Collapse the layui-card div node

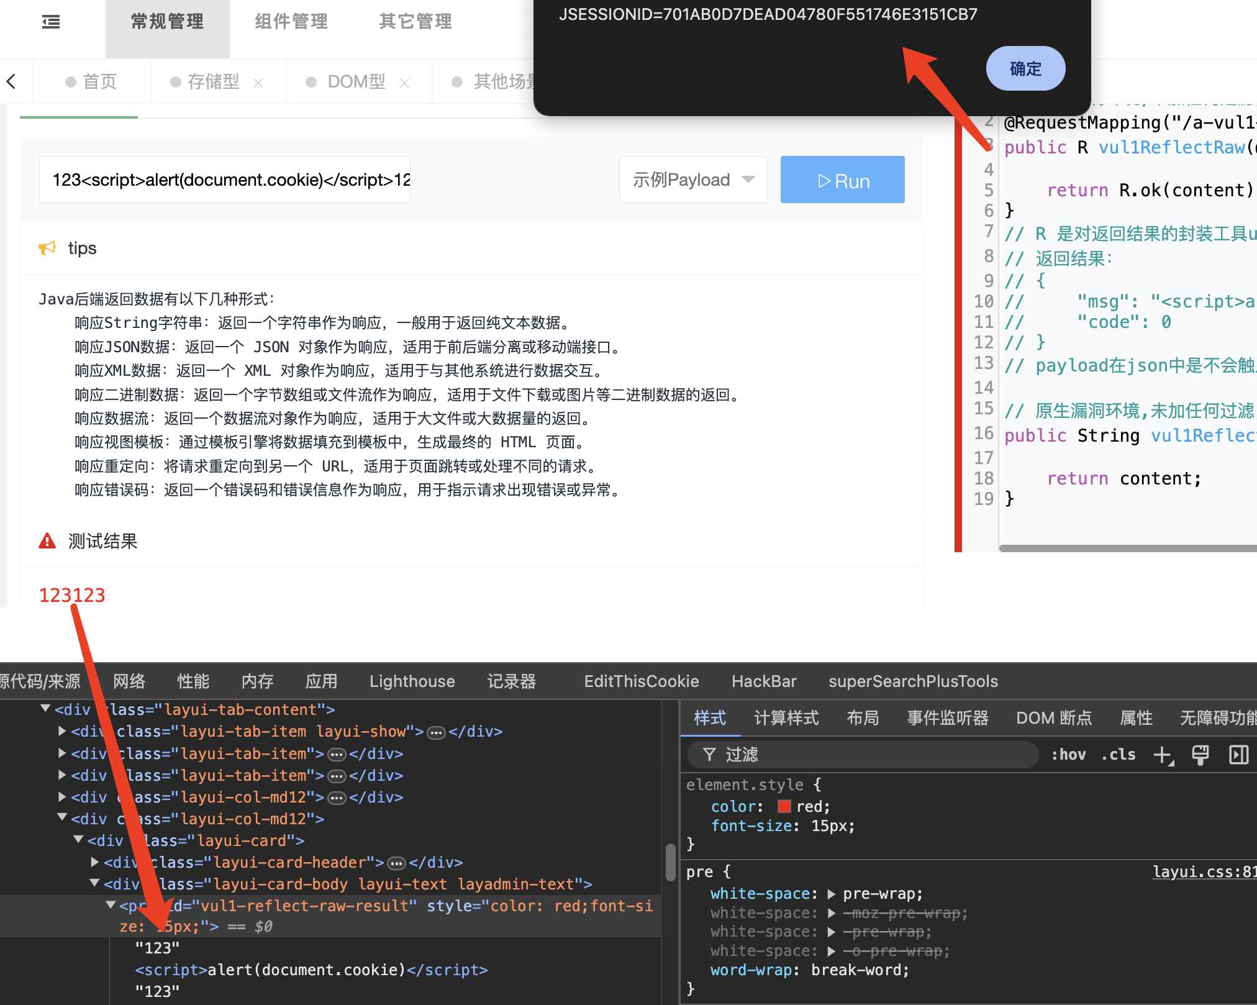pos(78,839)
